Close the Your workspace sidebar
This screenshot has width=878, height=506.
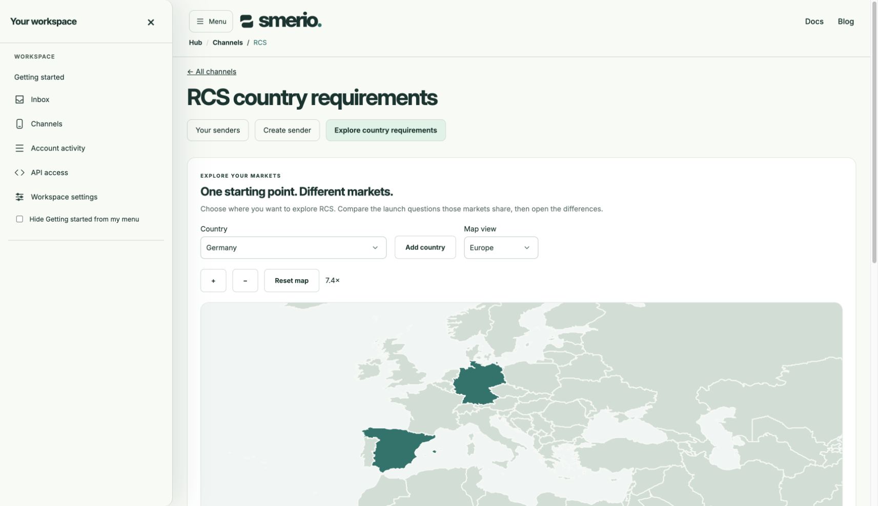pos(151,22)
